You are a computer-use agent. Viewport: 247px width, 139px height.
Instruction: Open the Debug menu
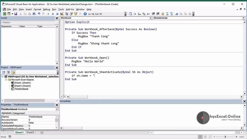click(x=46, y=9)
